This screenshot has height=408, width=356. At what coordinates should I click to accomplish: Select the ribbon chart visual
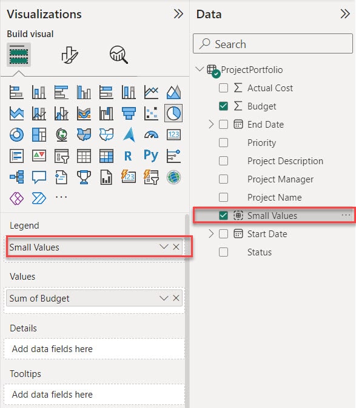84,114
